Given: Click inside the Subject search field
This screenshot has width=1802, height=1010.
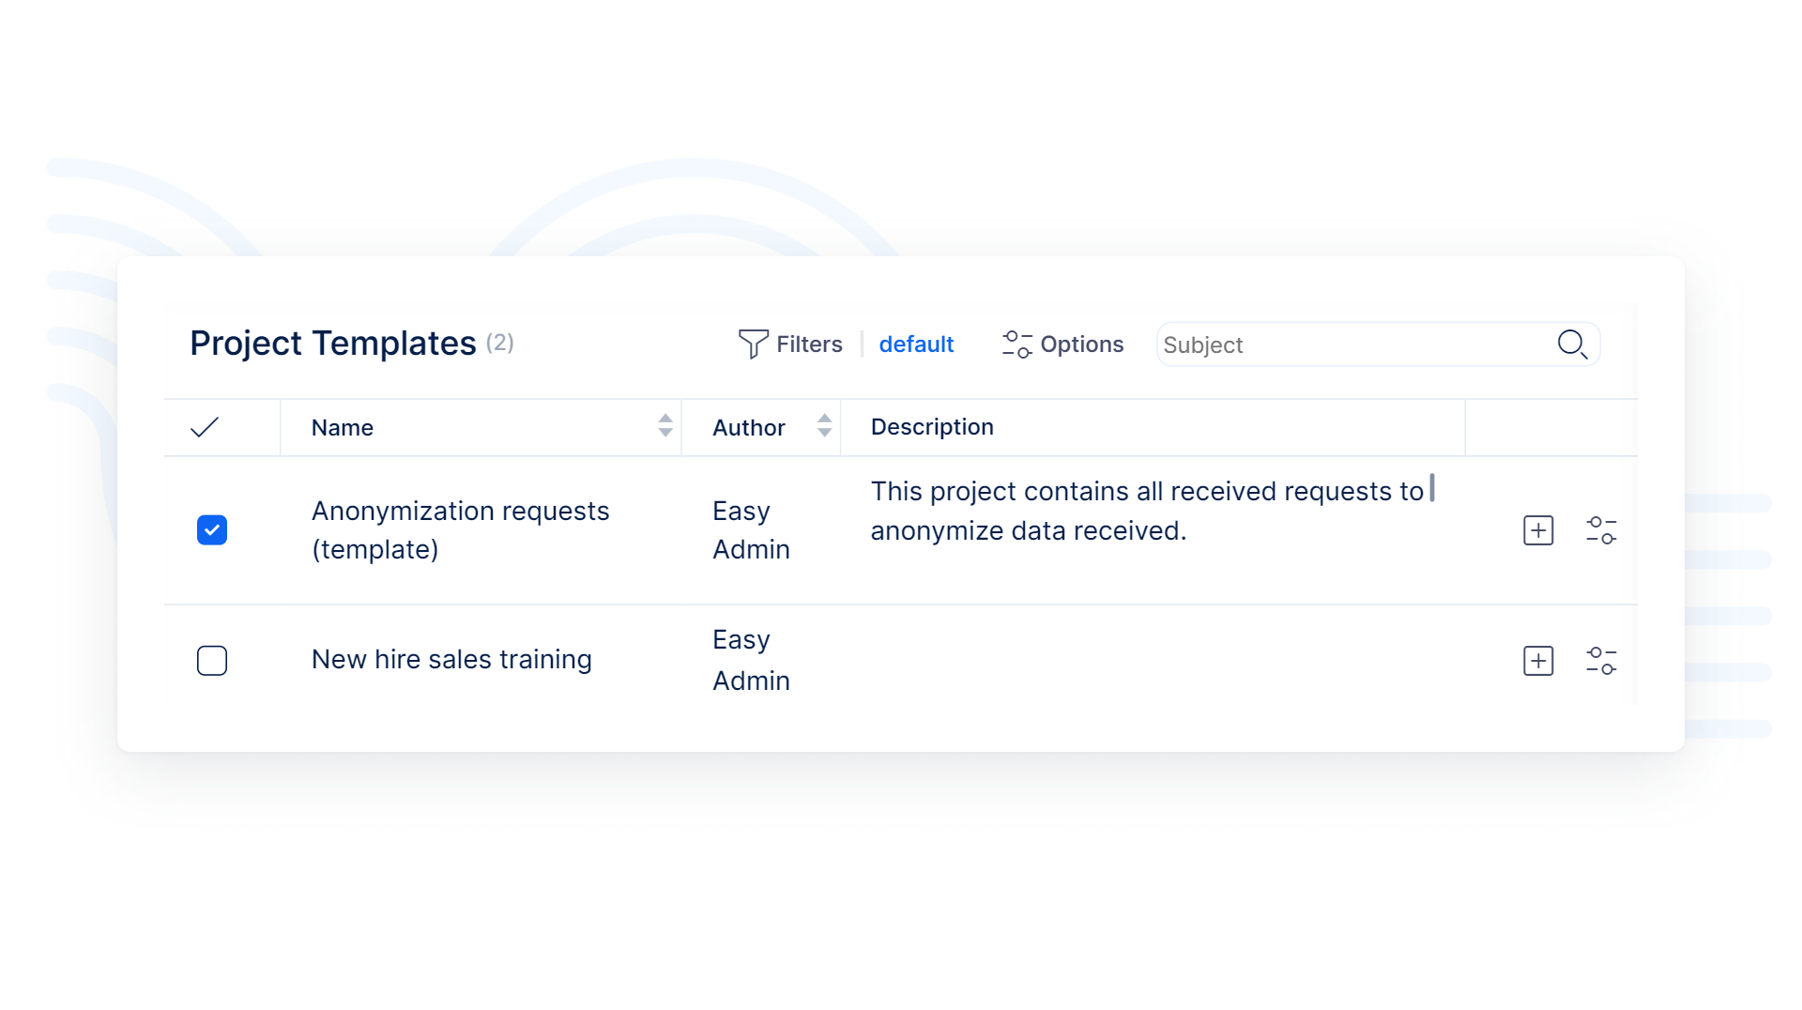Looking at the screenshot, I should [1314, 344].
